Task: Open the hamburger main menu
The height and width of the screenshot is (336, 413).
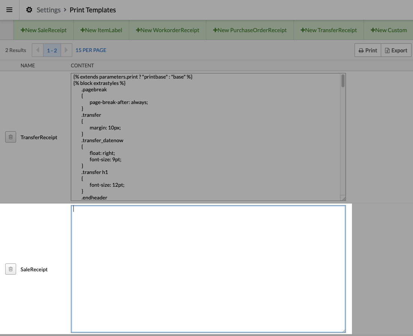Action: coord(9,10)
